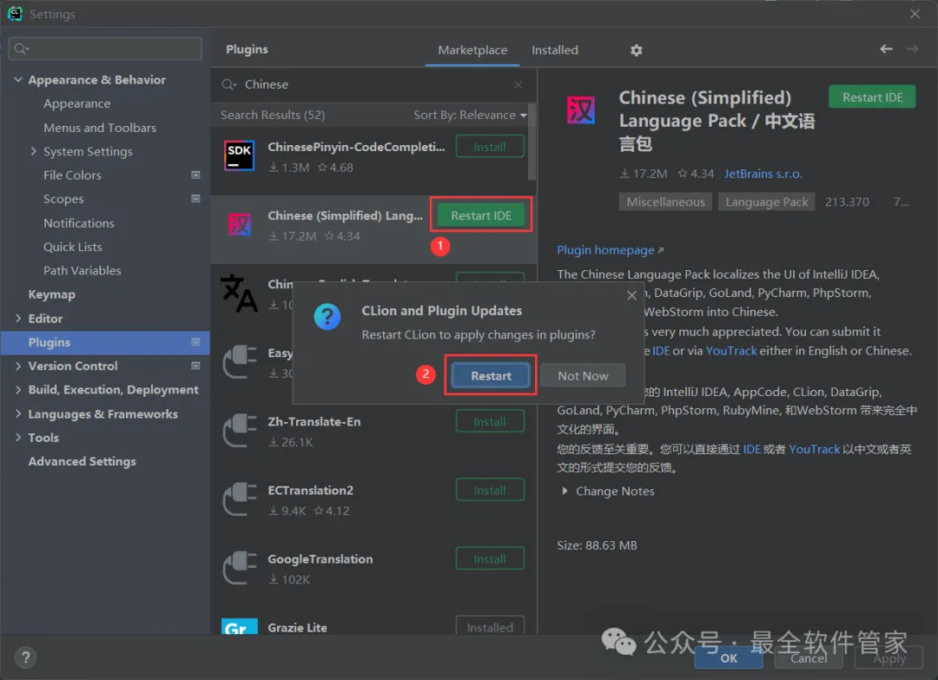
Task: Click the dialog question mark icon
Action: (x=327, y=316)
